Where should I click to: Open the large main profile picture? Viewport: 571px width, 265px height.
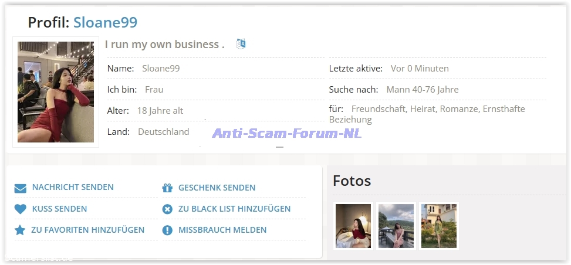(x=56, y=92)
